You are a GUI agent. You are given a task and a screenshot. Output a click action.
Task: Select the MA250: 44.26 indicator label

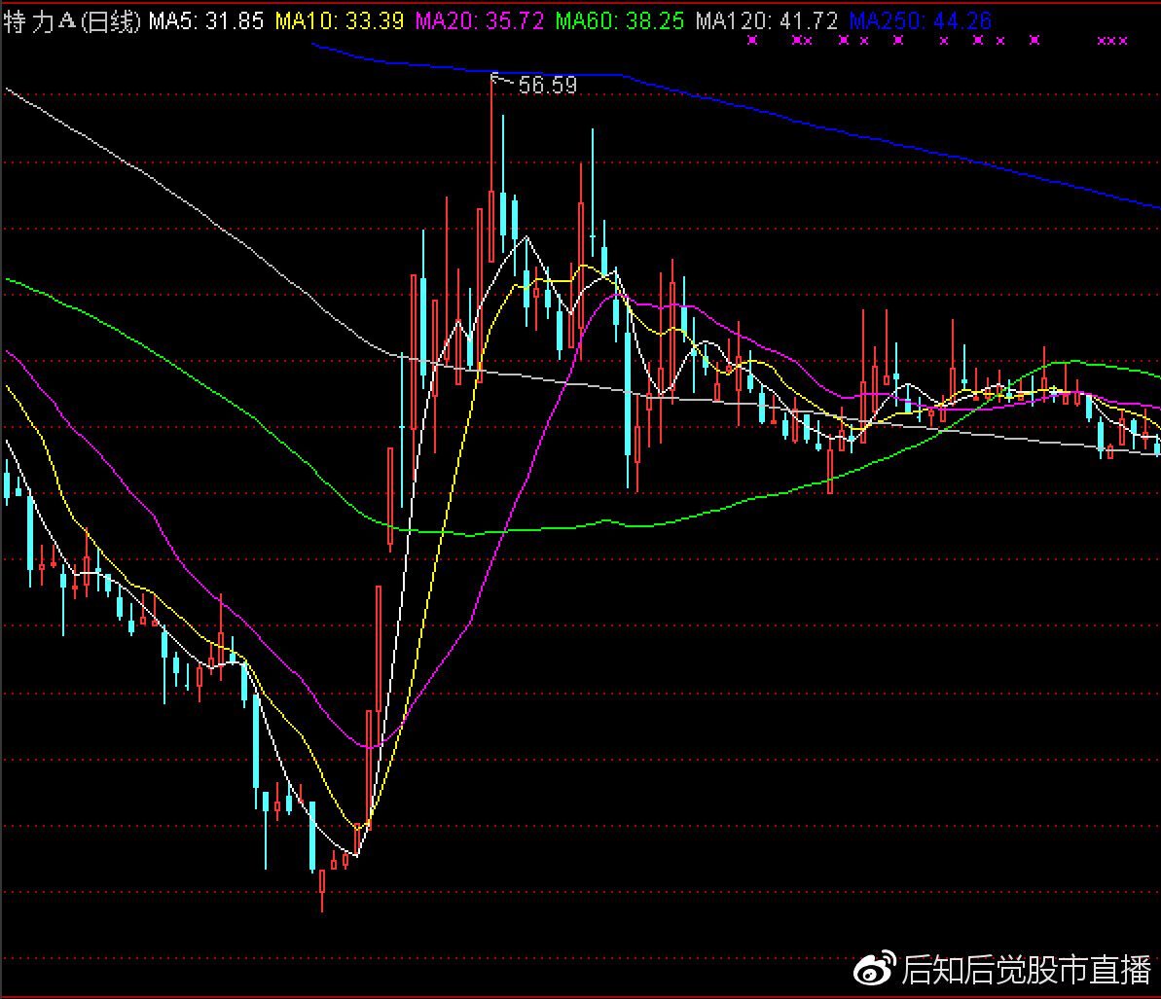coord(921,20)
